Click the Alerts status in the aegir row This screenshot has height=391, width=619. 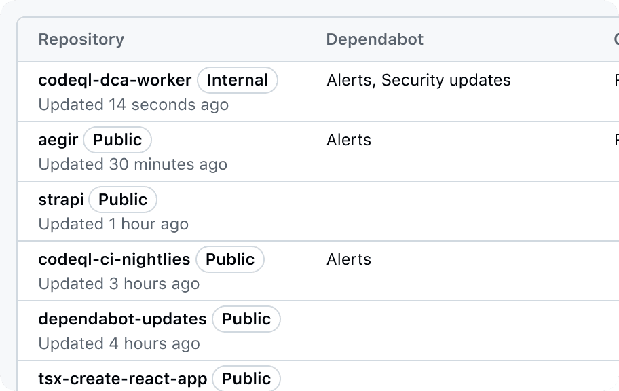(349, 140)
